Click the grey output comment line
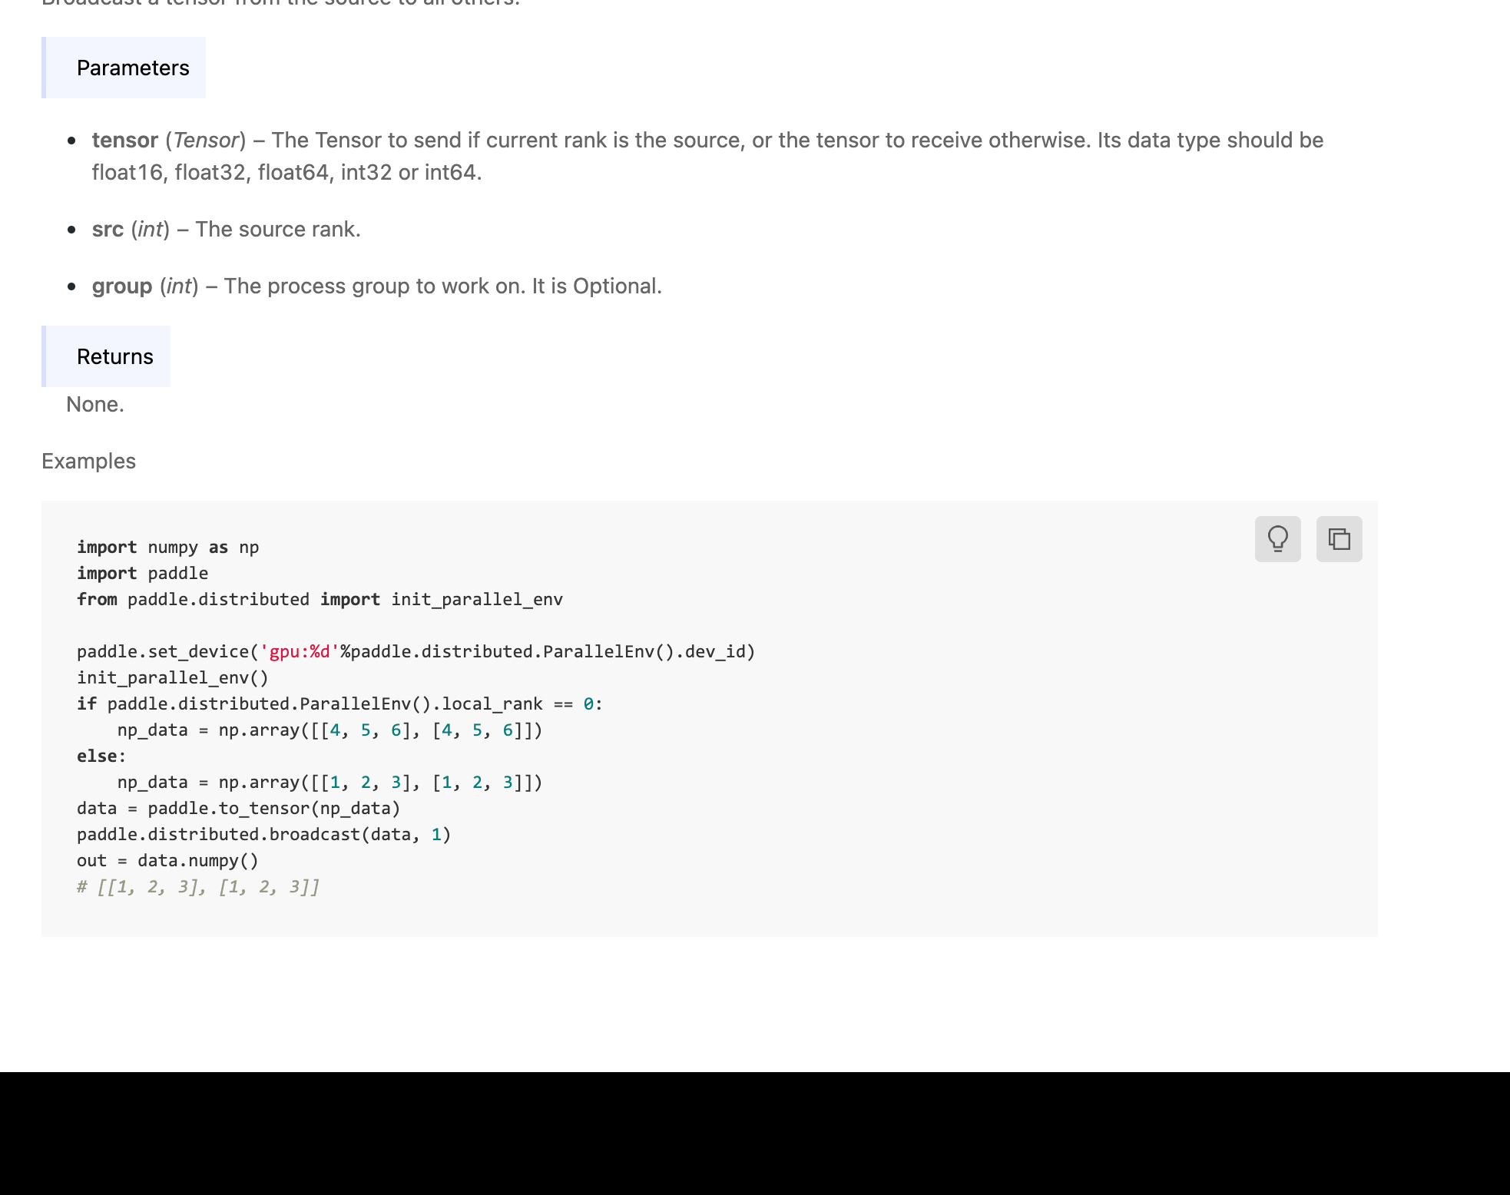This screenshot has width=1510, height=1195. [197, 887]
